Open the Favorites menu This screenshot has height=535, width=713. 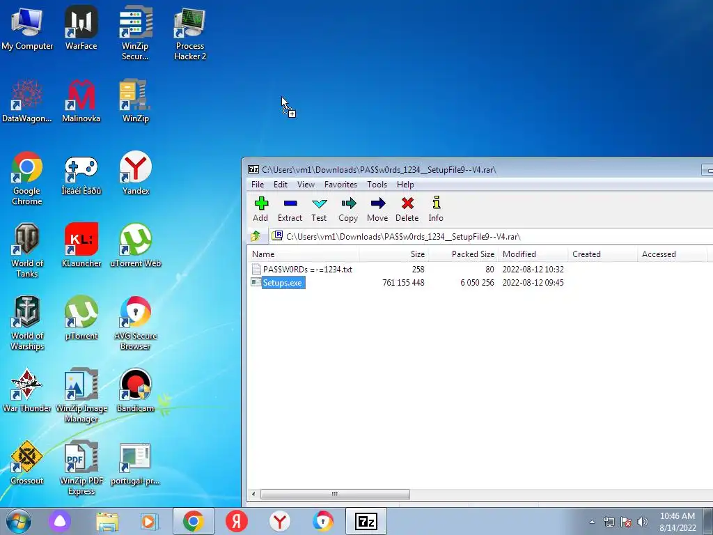340,184
